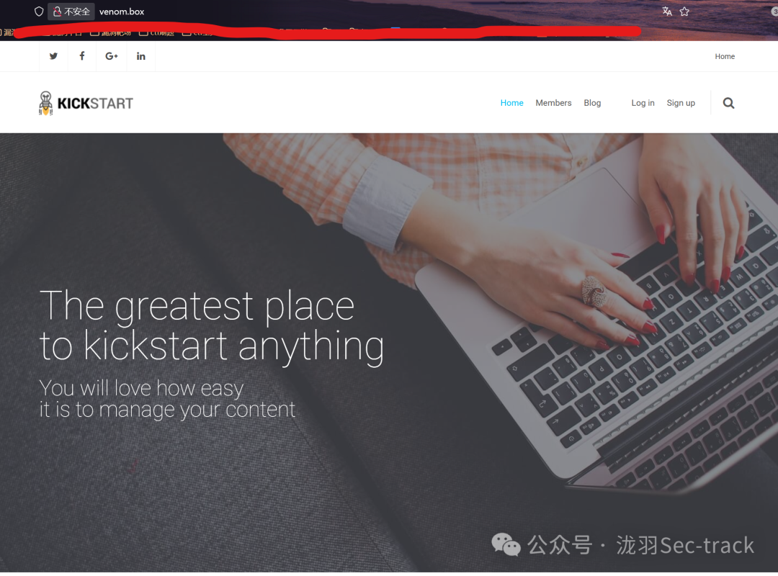Open the Facebook social link icon
Image resolution: width=778 pixels, height=576 pixels.
tap(82, 56)
